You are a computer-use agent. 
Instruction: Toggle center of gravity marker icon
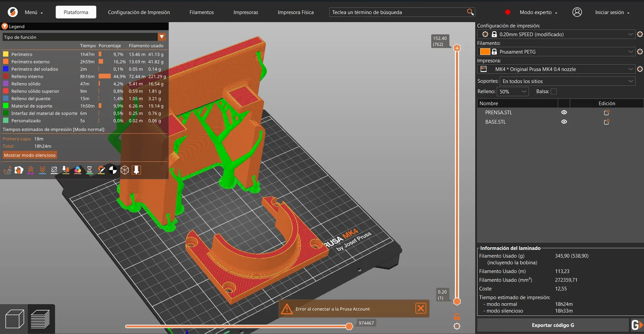coord(113,170)
